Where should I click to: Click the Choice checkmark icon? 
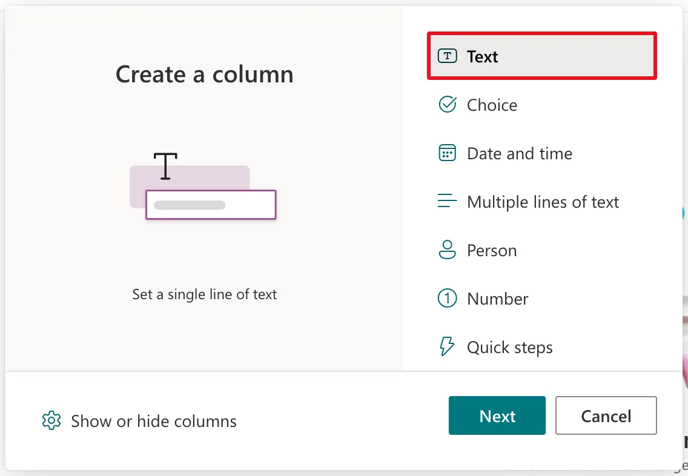[447, 104]
